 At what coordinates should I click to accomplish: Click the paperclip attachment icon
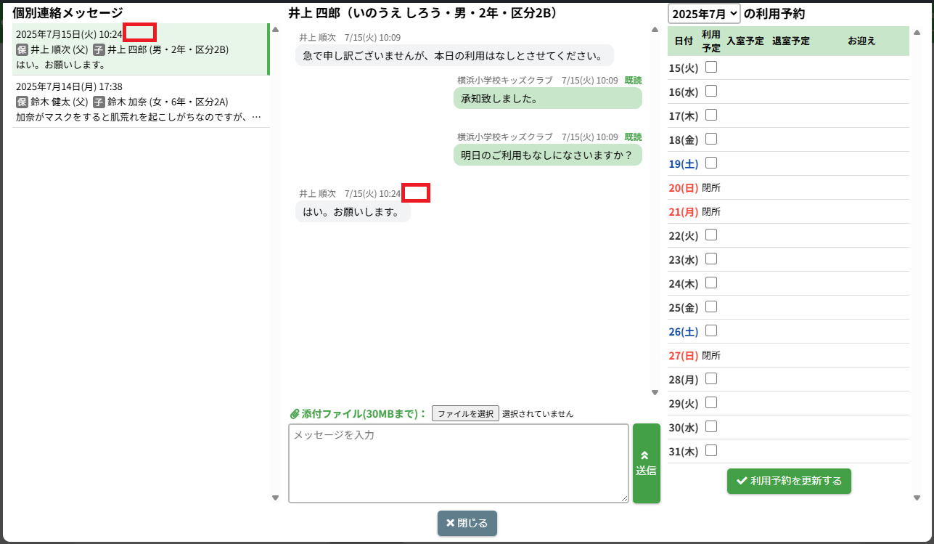point(295,414)
